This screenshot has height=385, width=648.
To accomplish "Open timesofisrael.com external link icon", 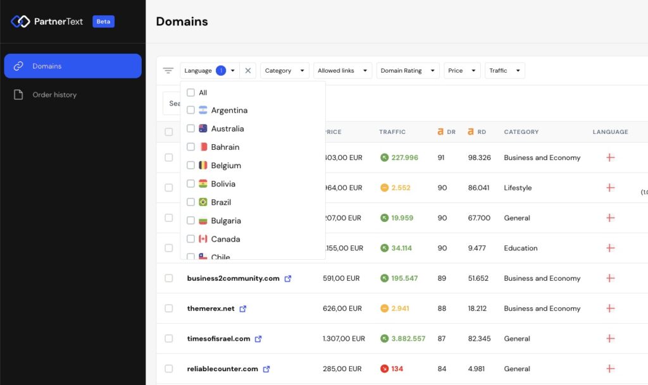I will [x=258, y=339].
